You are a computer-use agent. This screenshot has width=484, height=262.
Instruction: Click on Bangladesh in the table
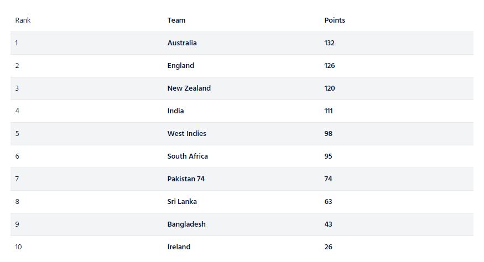point(186,224)
